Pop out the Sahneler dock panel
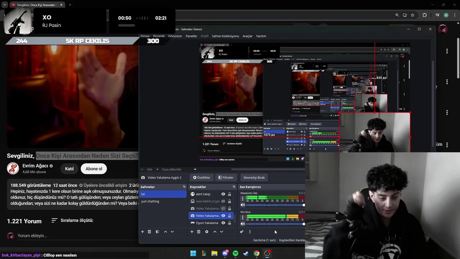This screenshot has height=259, width=460. coord(184,187)
